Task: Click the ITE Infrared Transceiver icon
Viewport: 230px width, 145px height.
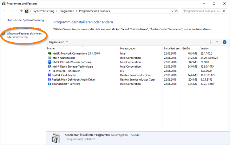Action: coord(50,71)
